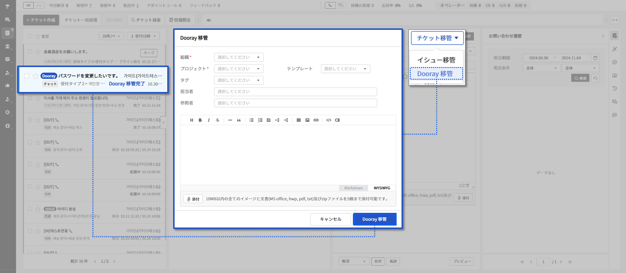Star the Dooray password change ticket

click(x=35, y=76)
